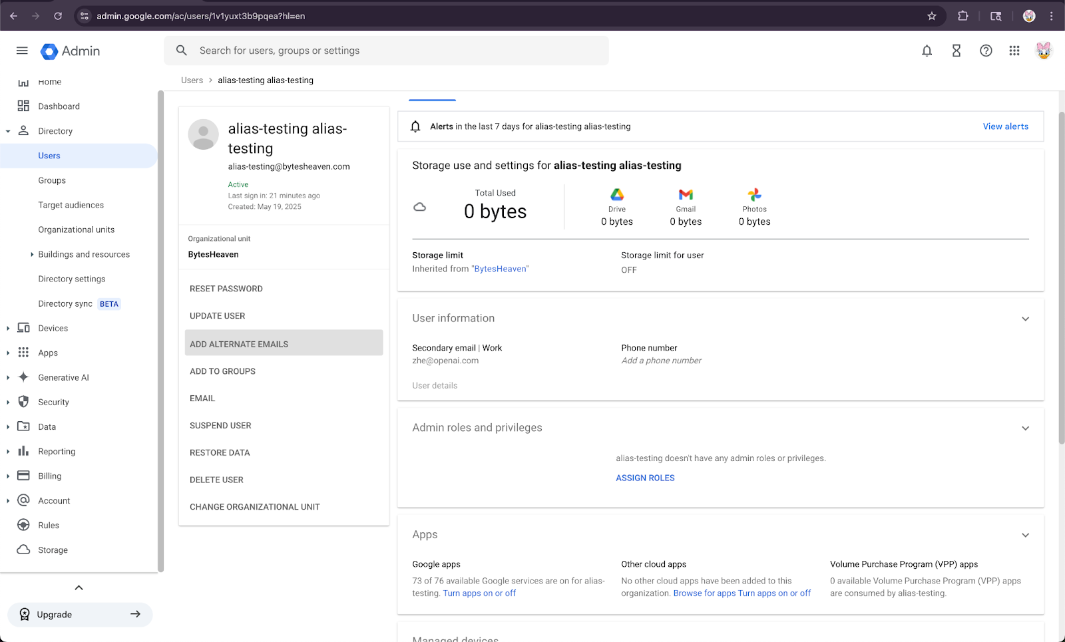Viewport: 1065px width, 642px height.
Task: Collapse the Apps section chevron
Action: 1025,536
